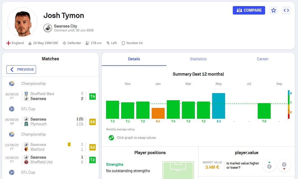Click the England flag icon
The height and width of the screenshot is (179, 298).
(8, 43)
